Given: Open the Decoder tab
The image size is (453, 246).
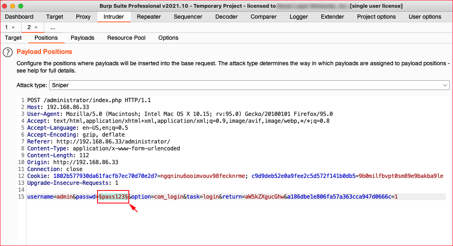Looking at the screenshot, I should (227, 17).
